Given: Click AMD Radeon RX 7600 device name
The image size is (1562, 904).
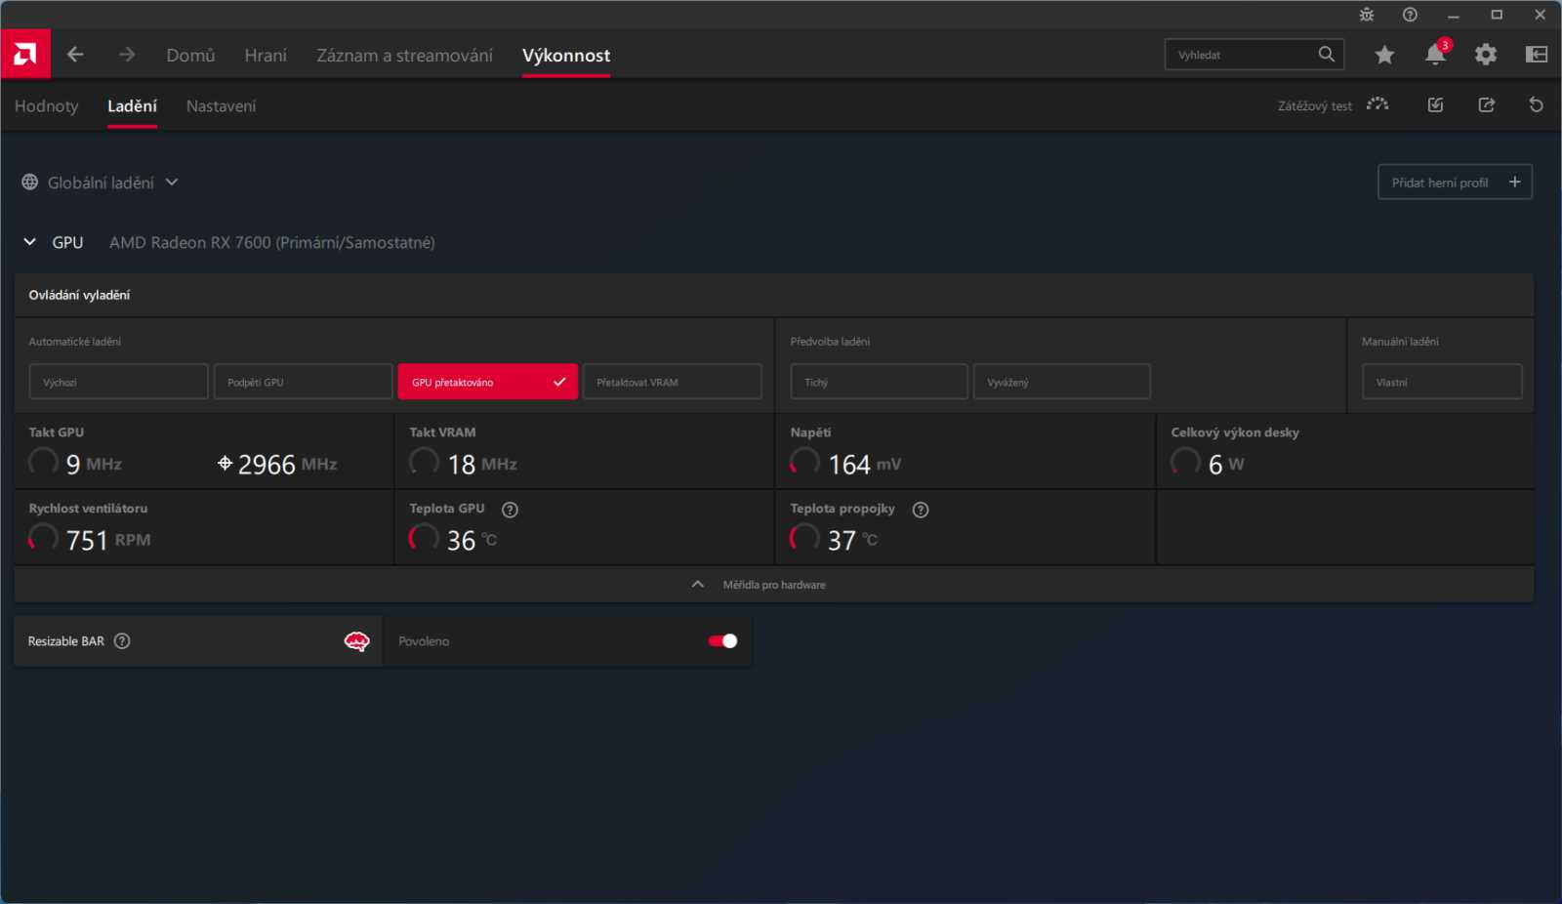Looking at the screenshot, I should 272,242.
